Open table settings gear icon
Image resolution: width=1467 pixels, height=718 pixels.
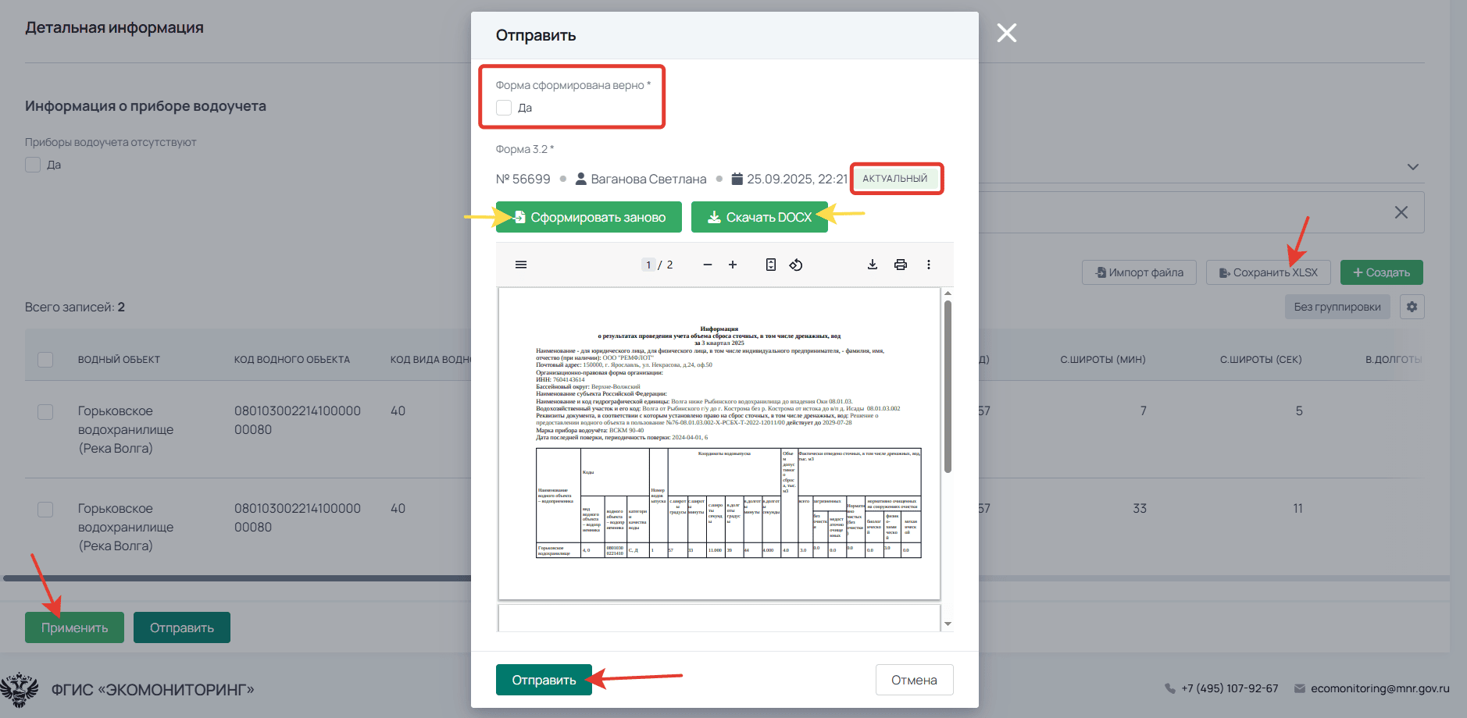click(x=1412, y=307)
